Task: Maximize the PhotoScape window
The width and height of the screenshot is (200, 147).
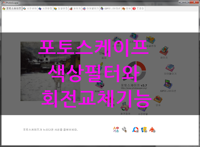Action: [187, 2]
